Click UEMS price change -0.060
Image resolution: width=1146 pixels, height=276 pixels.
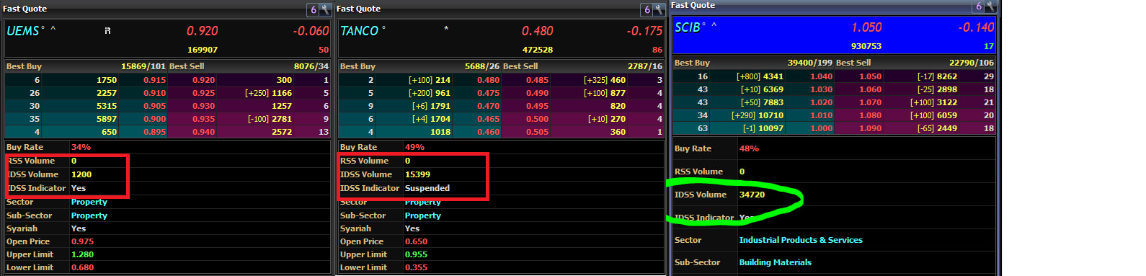pyautogui.click(x=311, y=31)
